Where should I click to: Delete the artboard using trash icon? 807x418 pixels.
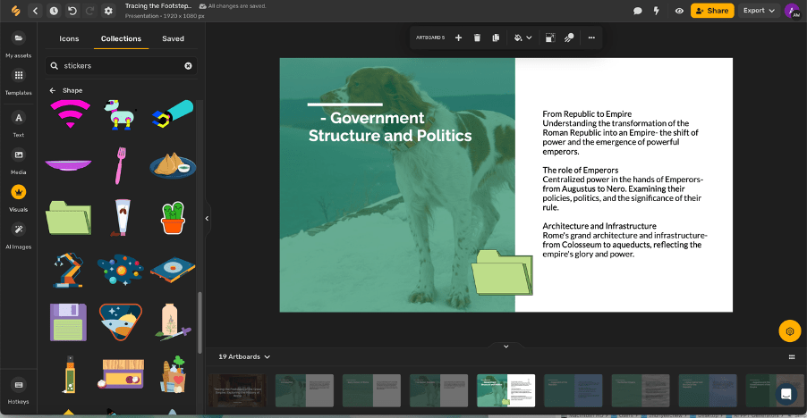[477, 38]
